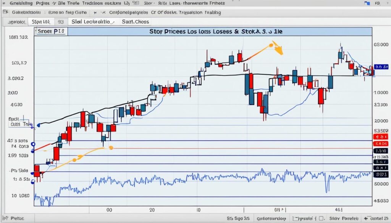This screenshot has height=223, width=391.
Task: Click the blue chart title bar
Action: coord(220,32)
